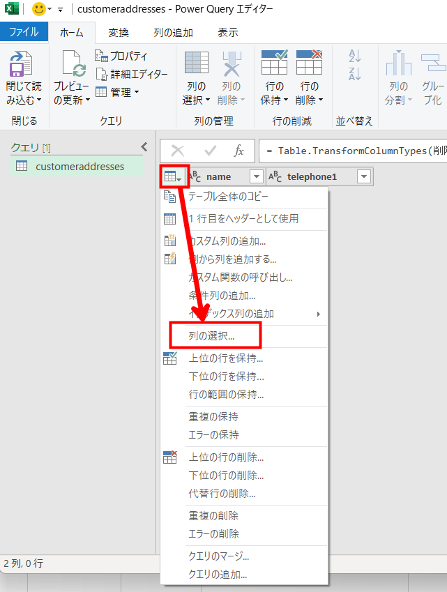The width and height of the screenshot is (447, 592).
Task: Click the 閉じて読み込む icon
Action: pyautogui.click(x=21, y=63)
